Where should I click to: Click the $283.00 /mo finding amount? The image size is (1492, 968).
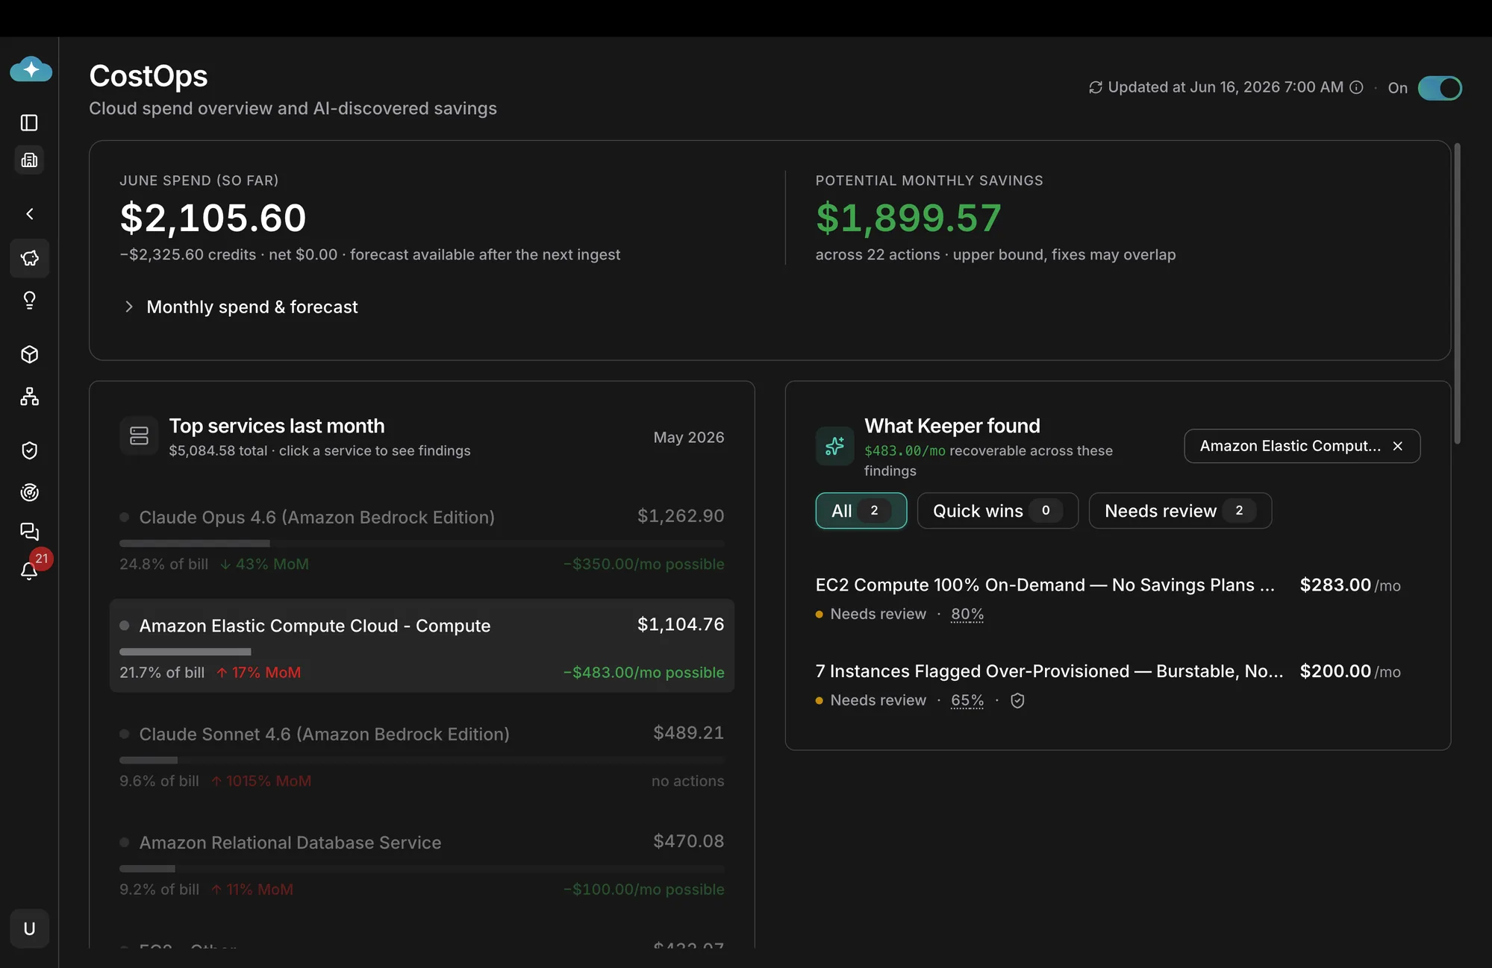tap(1350, 585)
